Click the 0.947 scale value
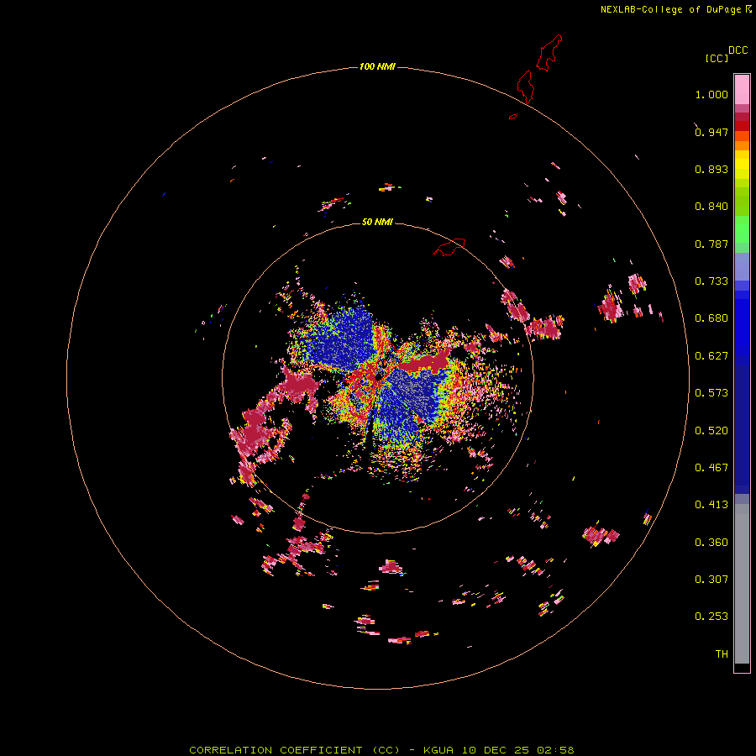 711,132
